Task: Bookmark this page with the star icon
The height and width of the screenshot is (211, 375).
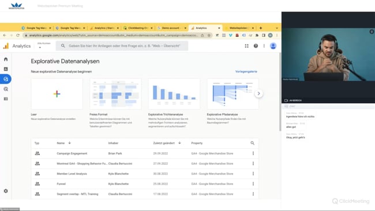Action: coord(209,35)
